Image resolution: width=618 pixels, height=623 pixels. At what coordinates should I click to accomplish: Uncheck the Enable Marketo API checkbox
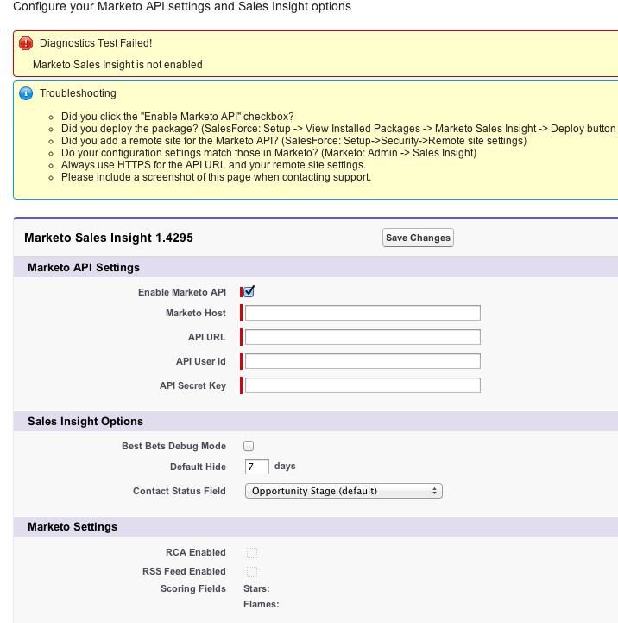(249, 292)
